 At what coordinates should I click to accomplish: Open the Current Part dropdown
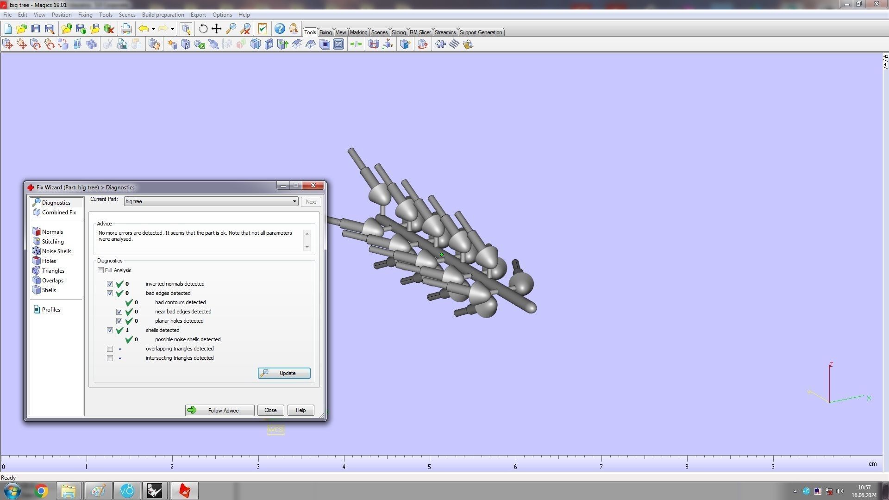coord(294,201)
